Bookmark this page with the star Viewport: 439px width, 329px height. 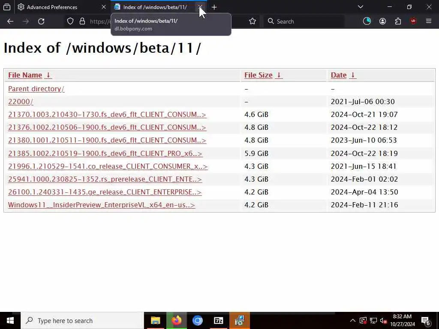coord(253,21)
